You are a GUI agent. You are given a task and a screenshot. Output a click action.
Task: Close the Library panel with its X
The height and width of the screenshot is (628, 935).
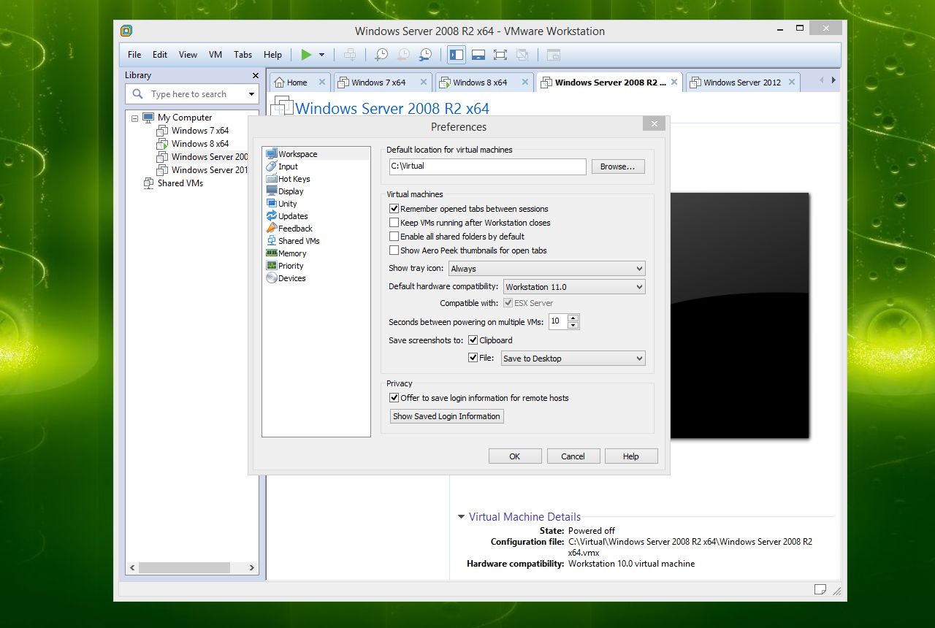255,75
